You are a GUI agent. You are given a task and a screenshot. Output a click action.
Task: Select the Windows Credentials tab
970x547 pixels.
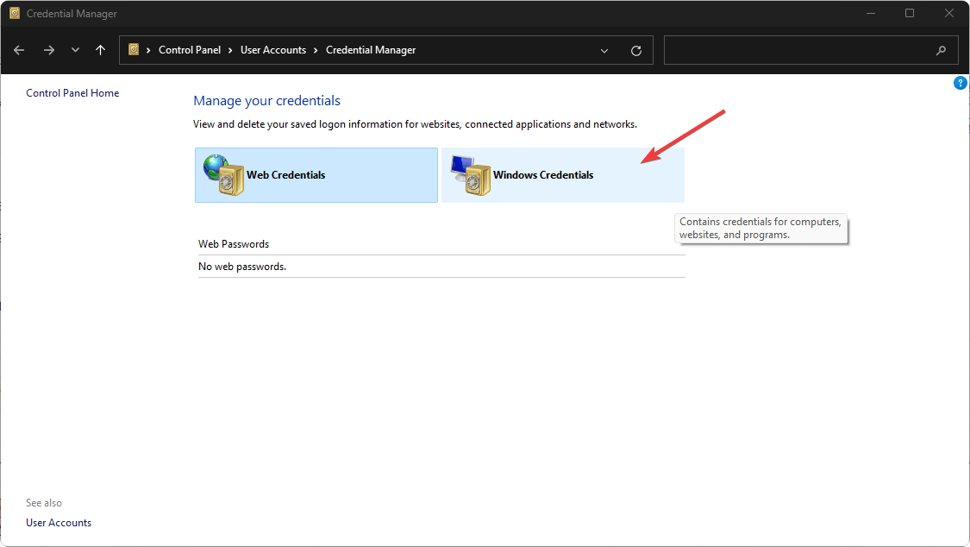(x=543, y=175)
